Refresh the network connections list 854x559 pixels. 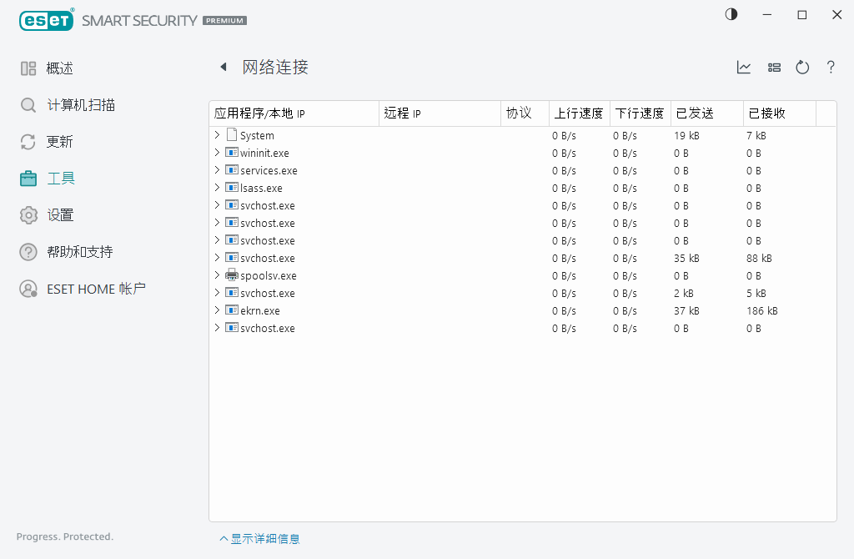(801, 68)
